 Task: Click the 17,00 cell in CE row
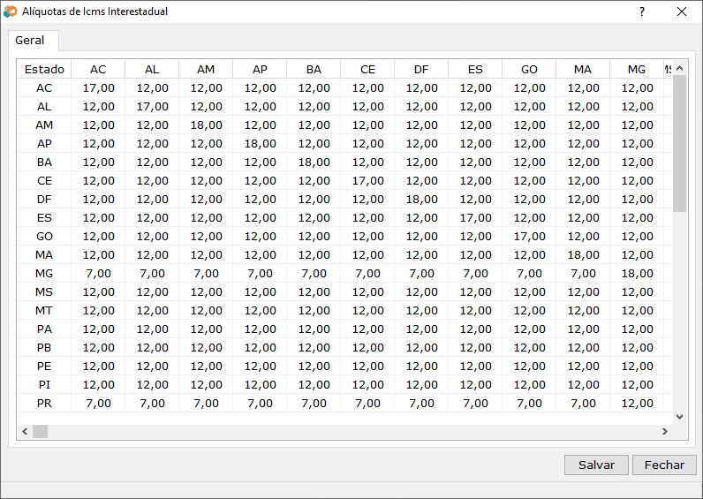(367, 181)
